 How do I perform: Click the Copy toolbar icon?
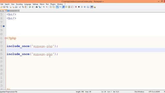coord(23,7)
